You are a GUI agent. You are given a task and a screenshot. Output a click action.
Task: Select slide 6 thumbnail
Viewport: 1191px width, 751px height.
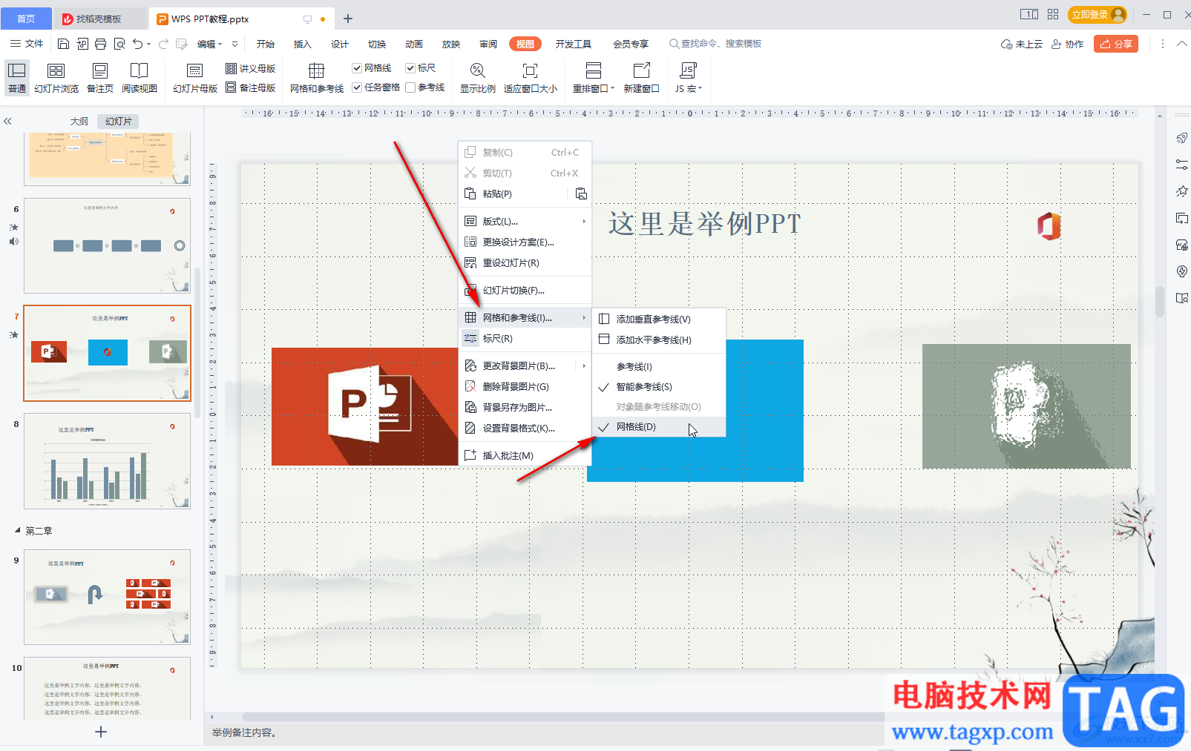pos(107,245)
